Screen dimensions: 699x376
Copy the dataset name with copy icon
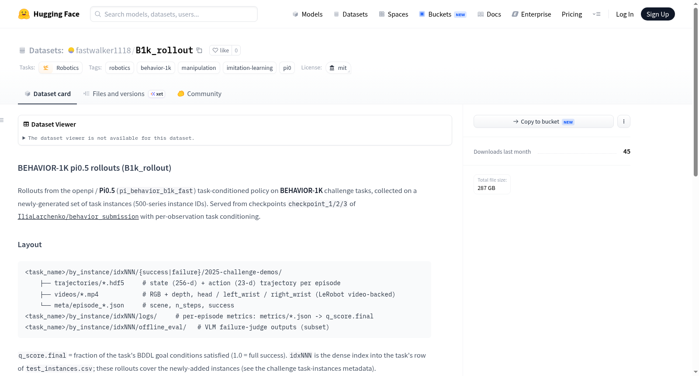(x=199, y=50)
